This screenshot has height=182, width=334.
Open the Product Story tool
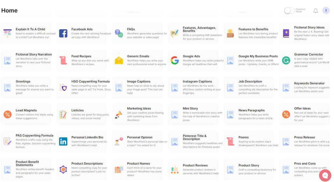249,169
